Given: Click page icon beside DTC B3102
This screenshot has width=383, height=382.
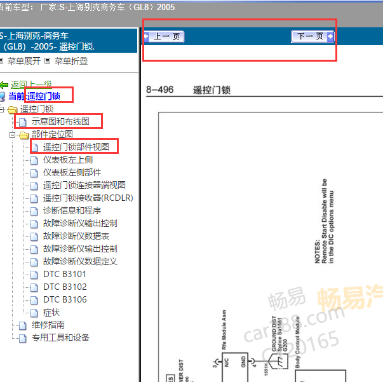Looking at the screenshot, I should point(34,287).
